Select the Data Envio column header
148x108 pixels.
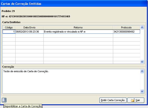click(29, 27)
